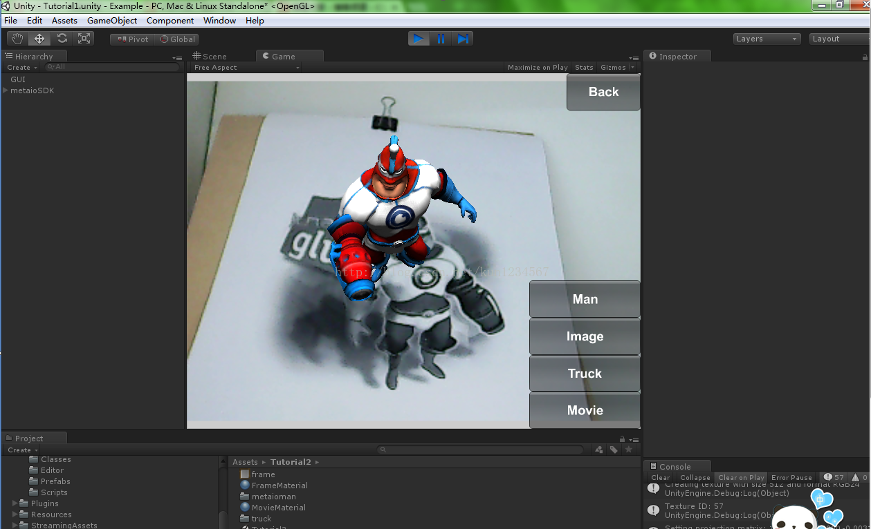871x529 pixels.
Task: Open the Gizmos dropdown arrow
Action: click(x=633, y=68)
